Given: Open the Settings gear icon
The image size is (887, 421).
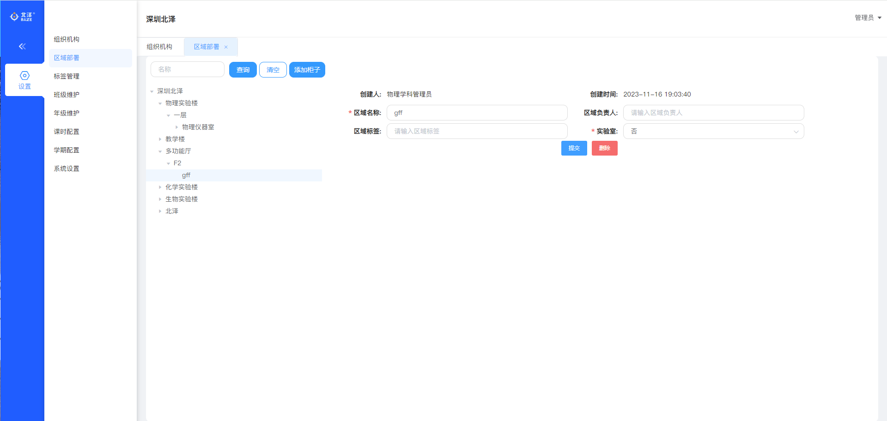Looking at the screenshot, I should 24,76.
